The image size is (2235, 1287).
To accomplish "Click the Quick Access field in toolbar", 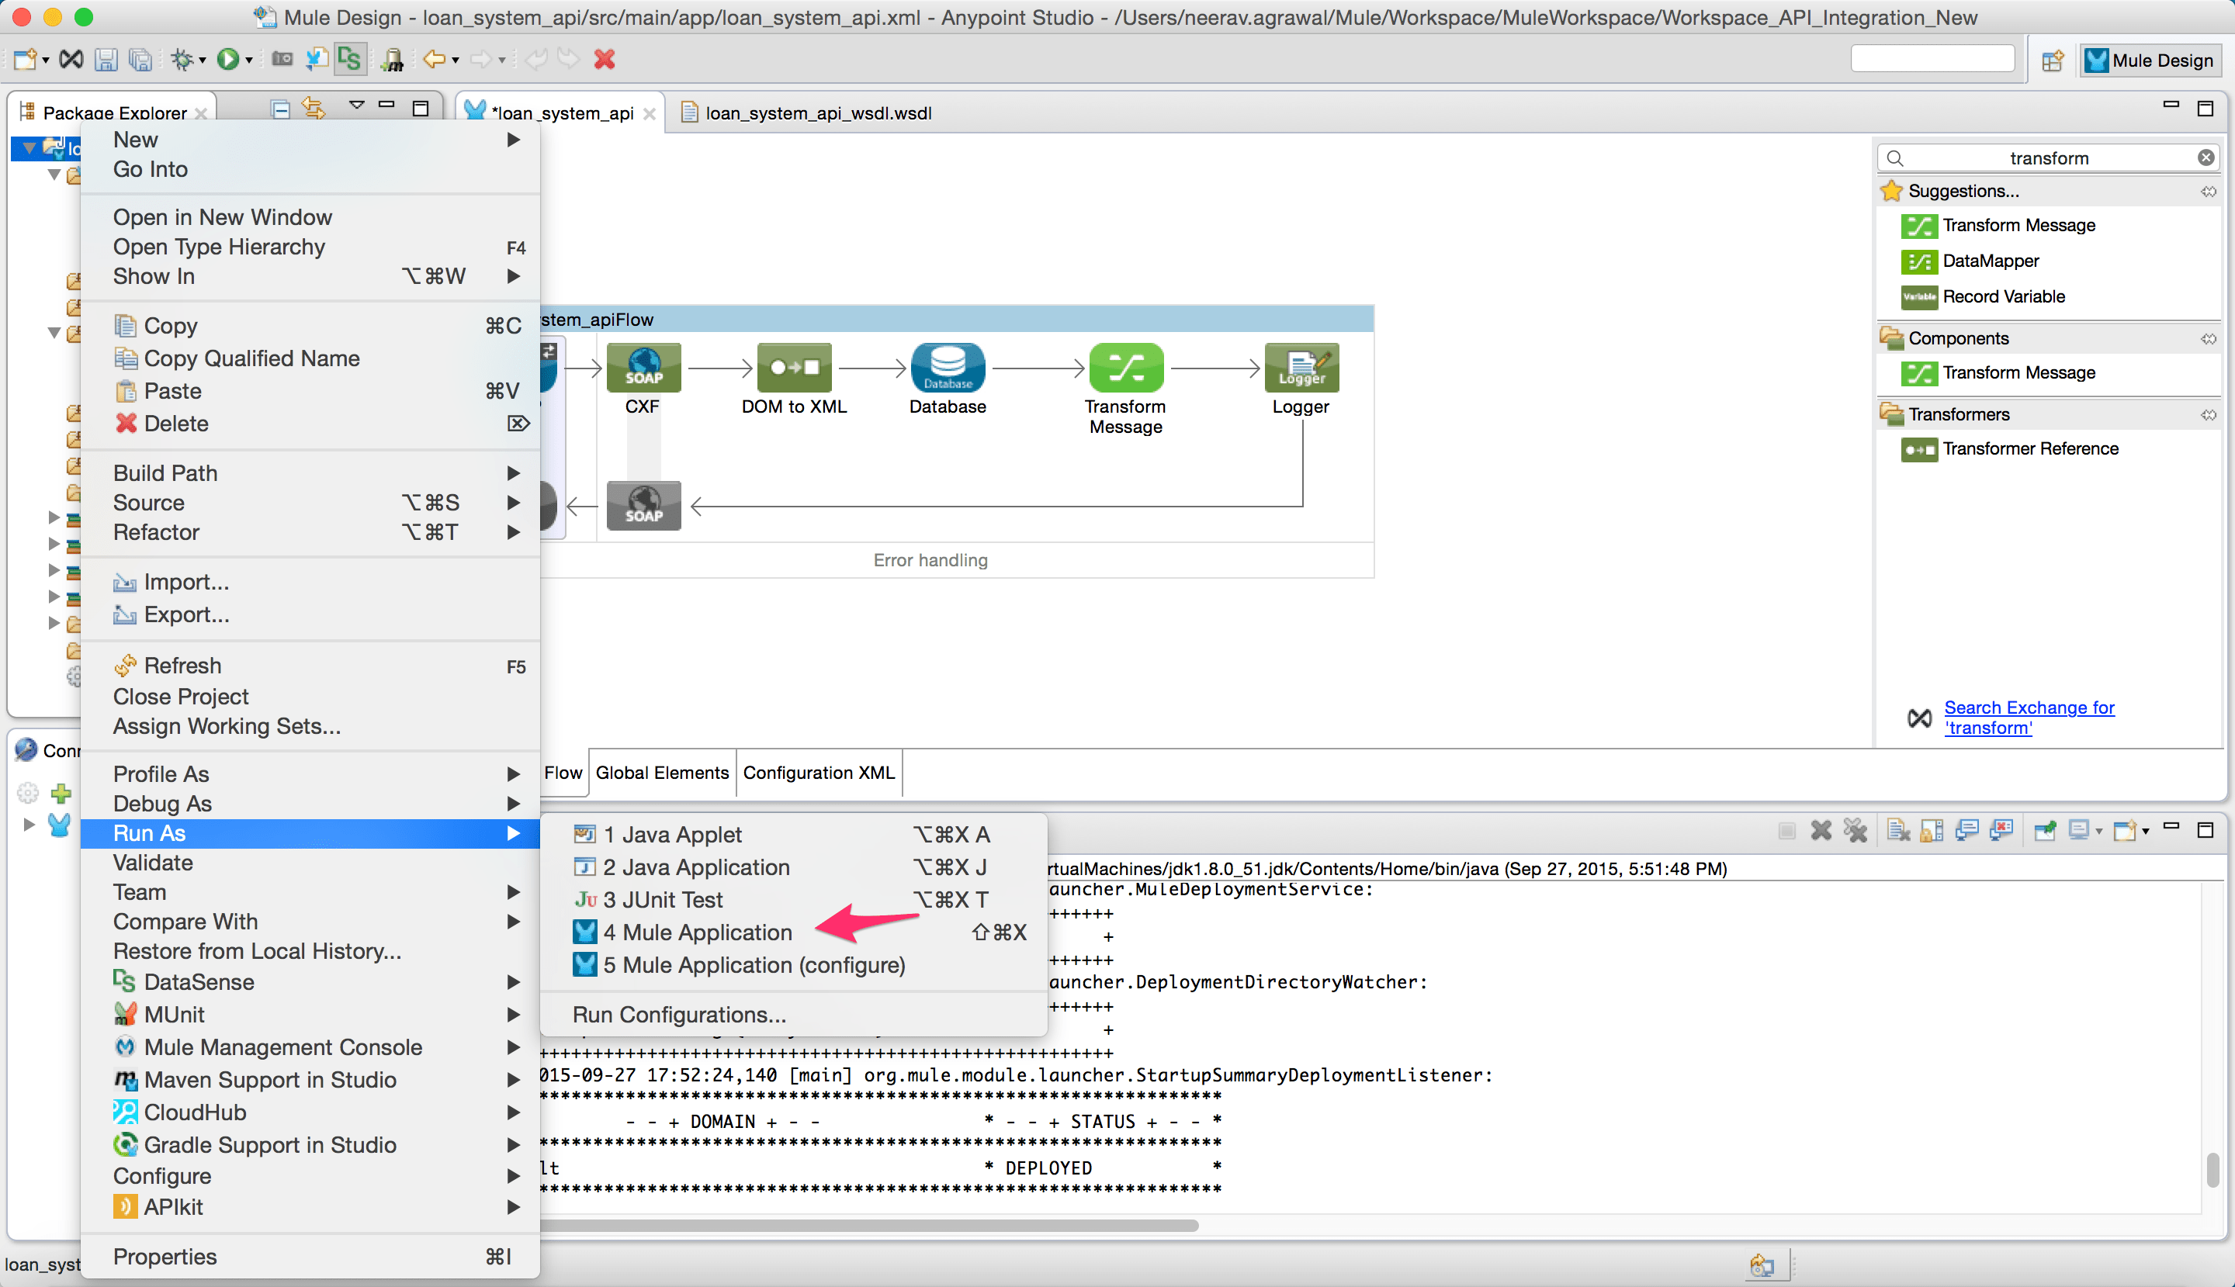I will [1932, 58].
